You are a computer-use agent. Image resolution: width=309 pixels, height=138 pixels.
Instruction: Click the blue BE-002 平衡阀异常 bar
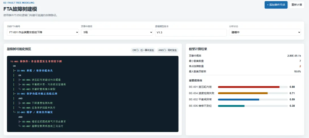point(238,100)
